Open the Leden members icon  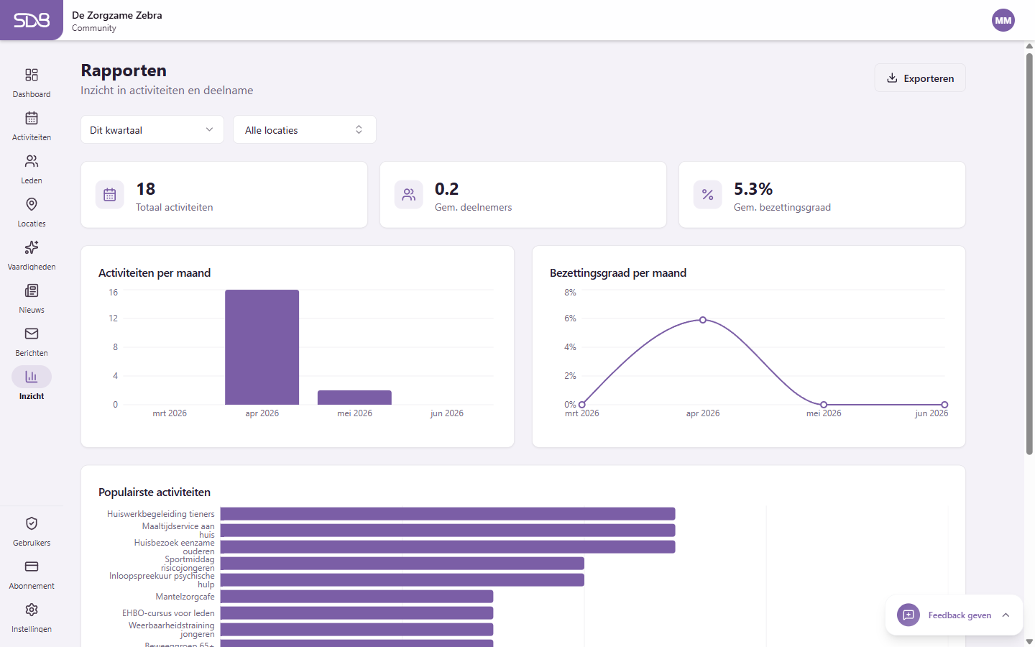pos(32,162)
